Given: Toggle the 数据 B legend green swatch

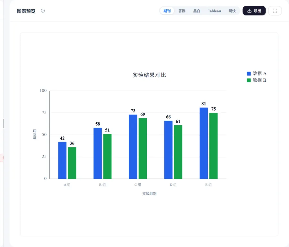Looking at the screenshot, I should [x=249, y=80].
